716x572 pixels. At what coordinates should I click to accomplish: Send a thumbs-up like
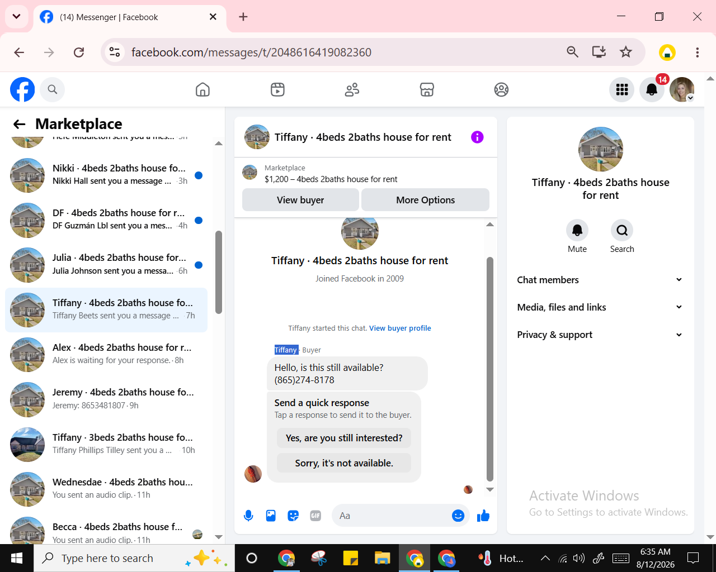[x=483, y=516]
